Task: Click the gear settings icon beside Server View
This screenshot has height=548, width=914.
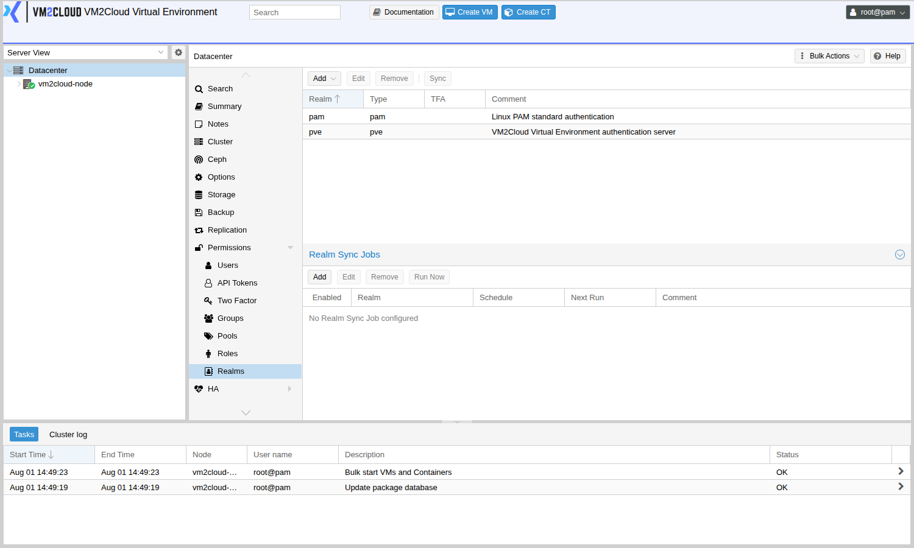Action: click(179, 52)
